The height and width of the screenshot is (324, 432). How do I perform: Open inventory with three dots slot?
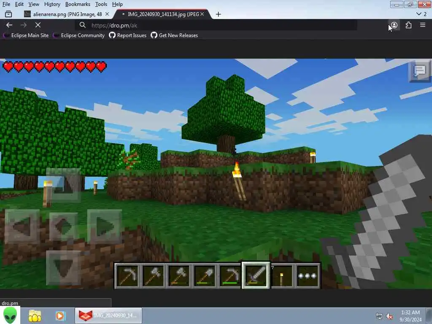[308, 276]
